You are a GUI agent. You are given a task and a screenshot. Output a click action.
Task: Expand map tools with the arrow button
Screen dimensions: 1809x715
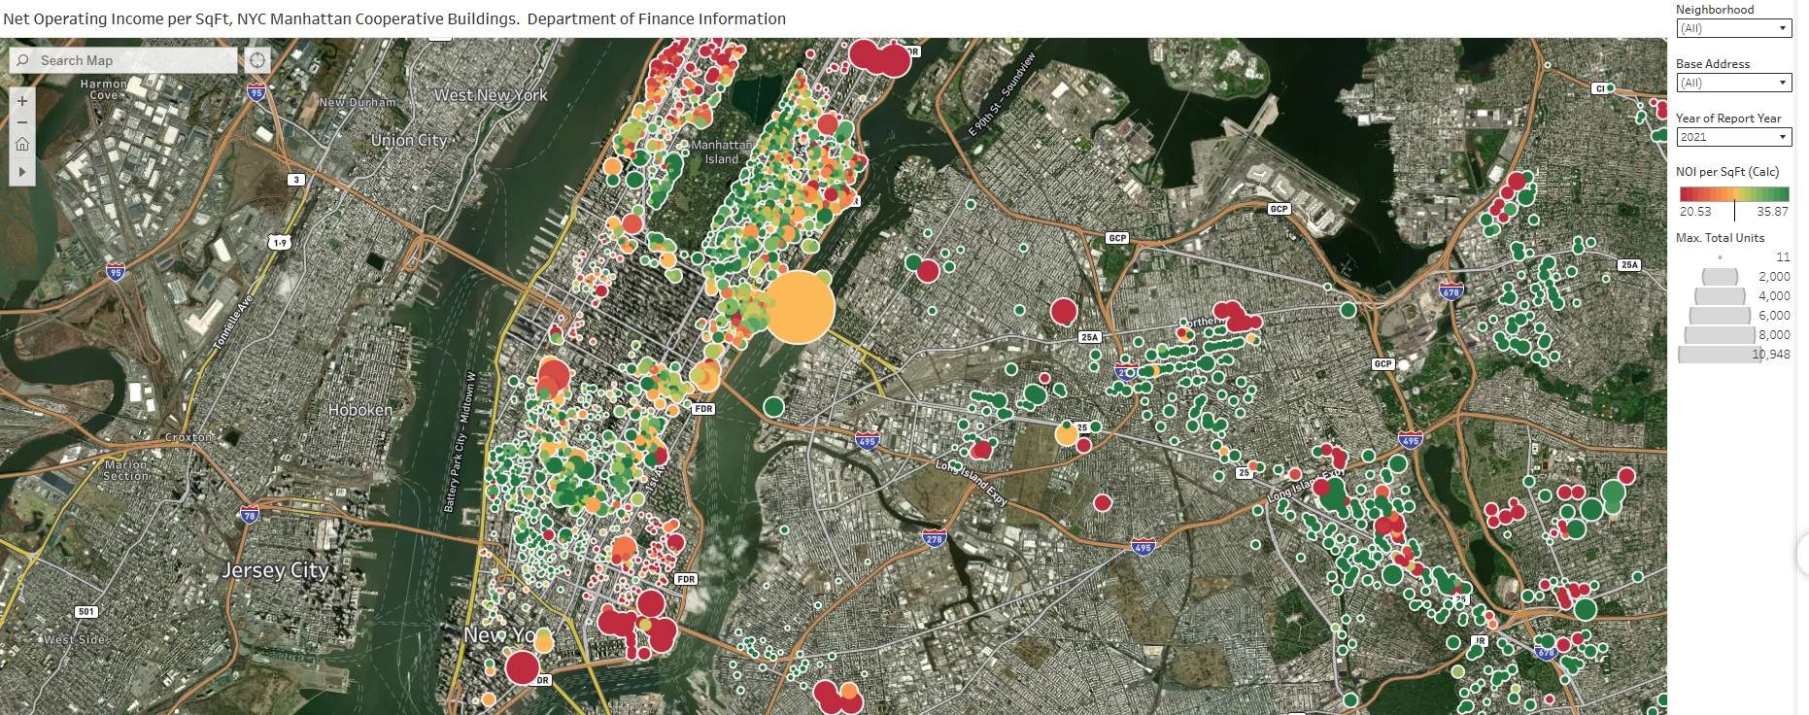tap(22, 171)
